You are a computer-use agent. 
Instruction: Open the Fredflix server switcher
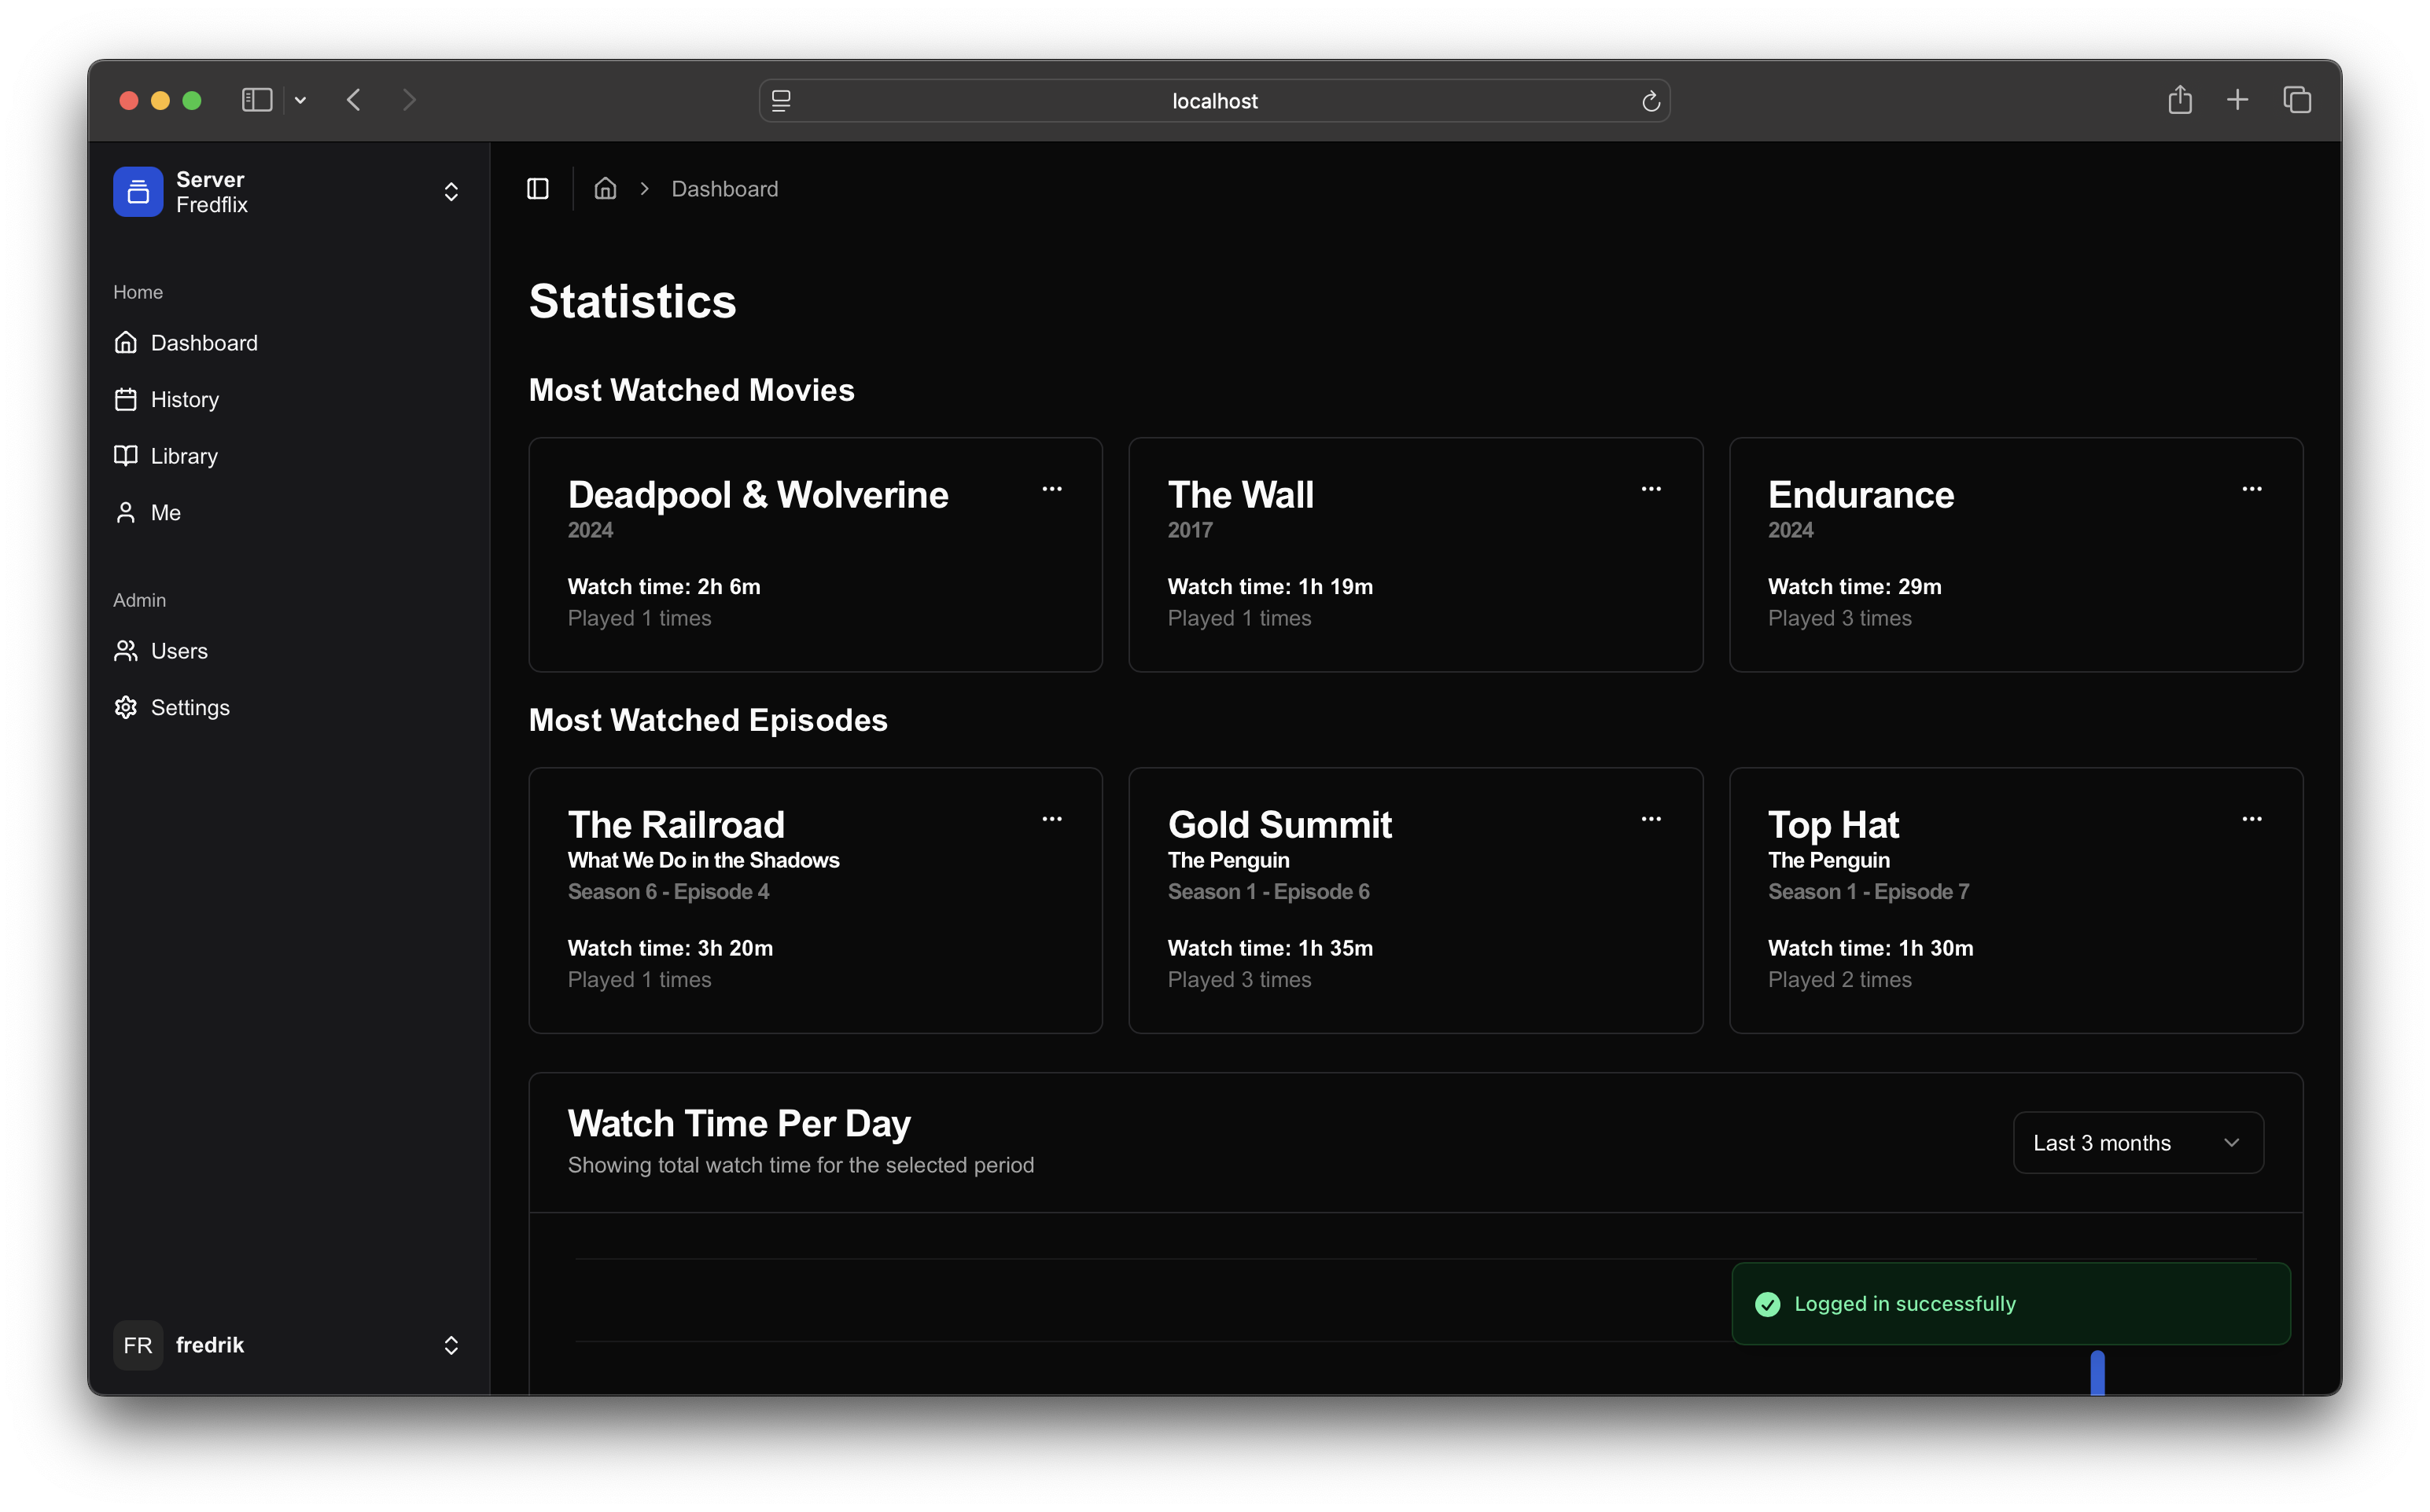tap(288, 192)
